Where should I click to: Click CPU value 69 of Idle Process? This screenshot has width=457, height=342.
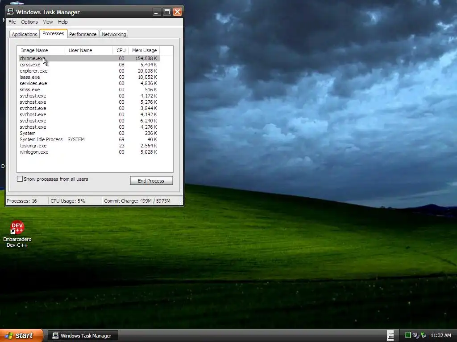click(121, 139)
